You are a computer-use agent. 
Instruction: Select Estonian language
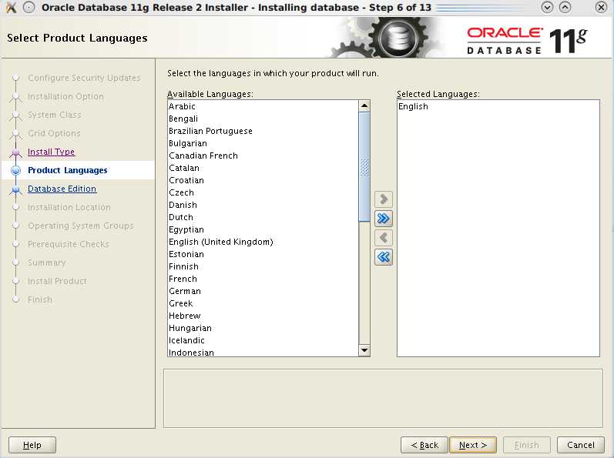(x=263, y=254)
